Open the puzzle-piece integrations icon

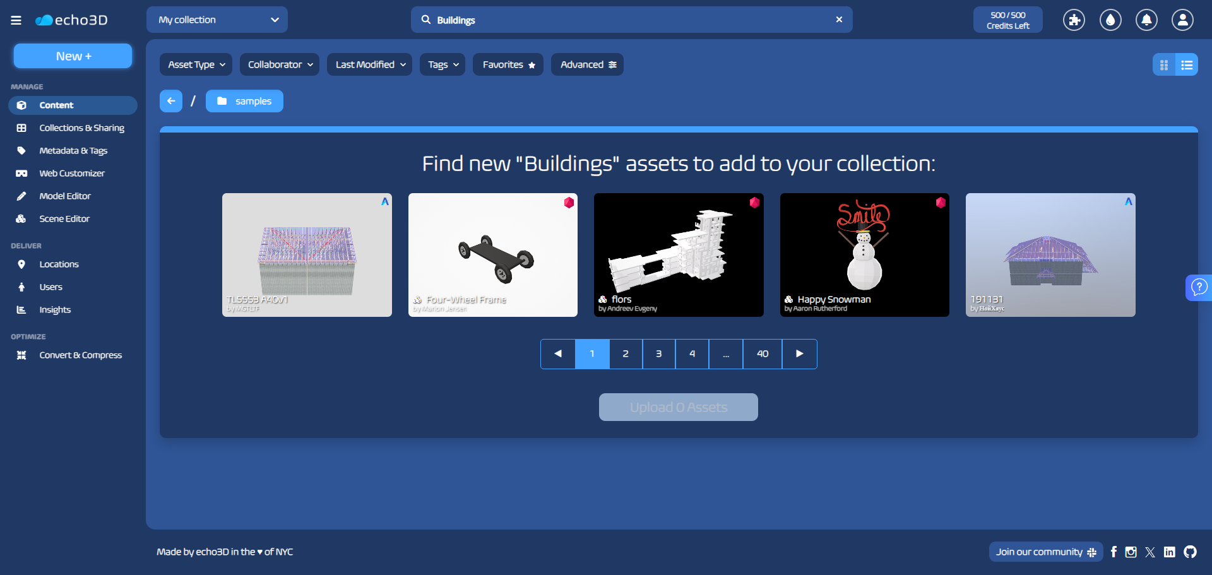(1074, 20)
